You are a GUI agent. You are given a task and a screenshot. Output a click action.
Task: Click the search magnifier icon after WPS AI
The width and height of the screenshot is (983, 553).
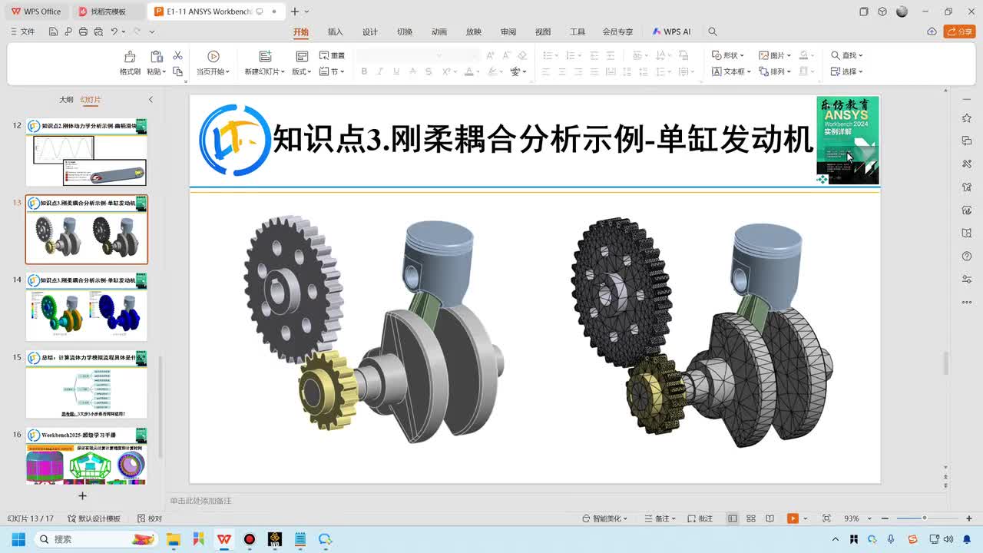click(x=713, y=31)
